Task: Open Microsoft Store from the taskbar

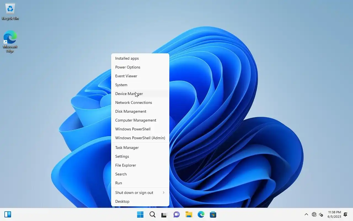Action: (x=213, y=214)
